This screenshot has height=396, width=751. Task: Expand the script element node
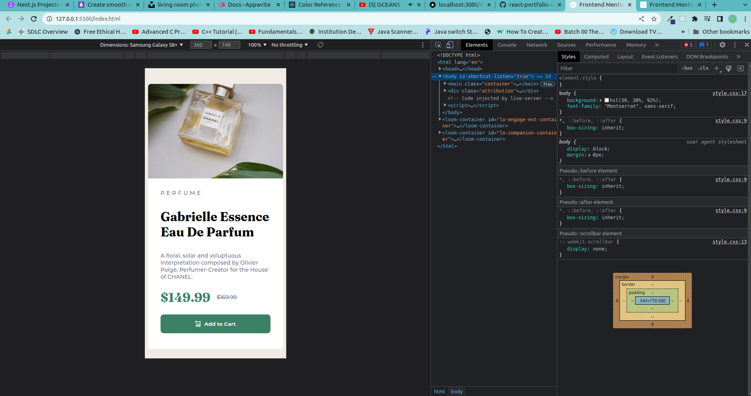click(445, 105)
